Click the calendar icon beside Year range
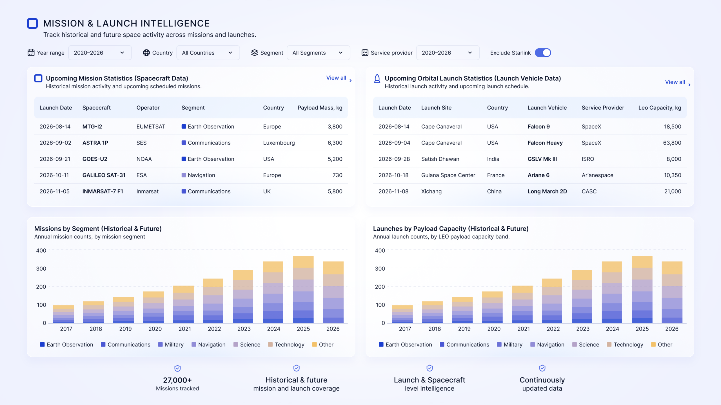 [31, 53]
